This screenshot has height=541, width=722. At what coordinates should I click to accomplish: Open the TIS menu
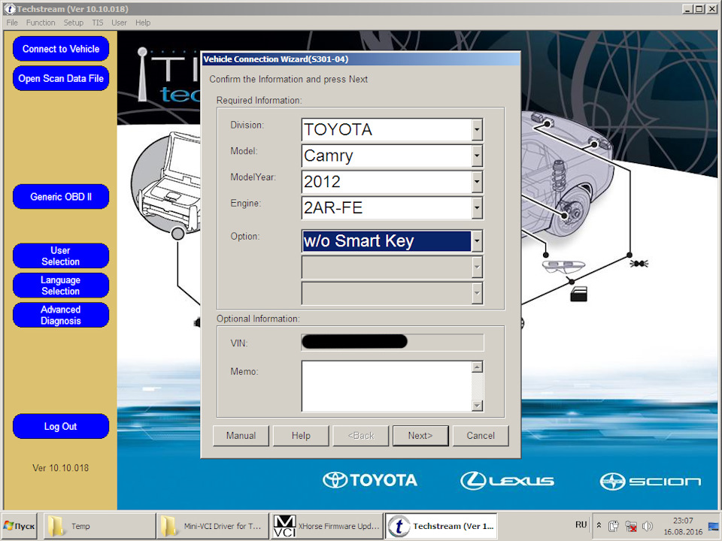click(98, 23)
